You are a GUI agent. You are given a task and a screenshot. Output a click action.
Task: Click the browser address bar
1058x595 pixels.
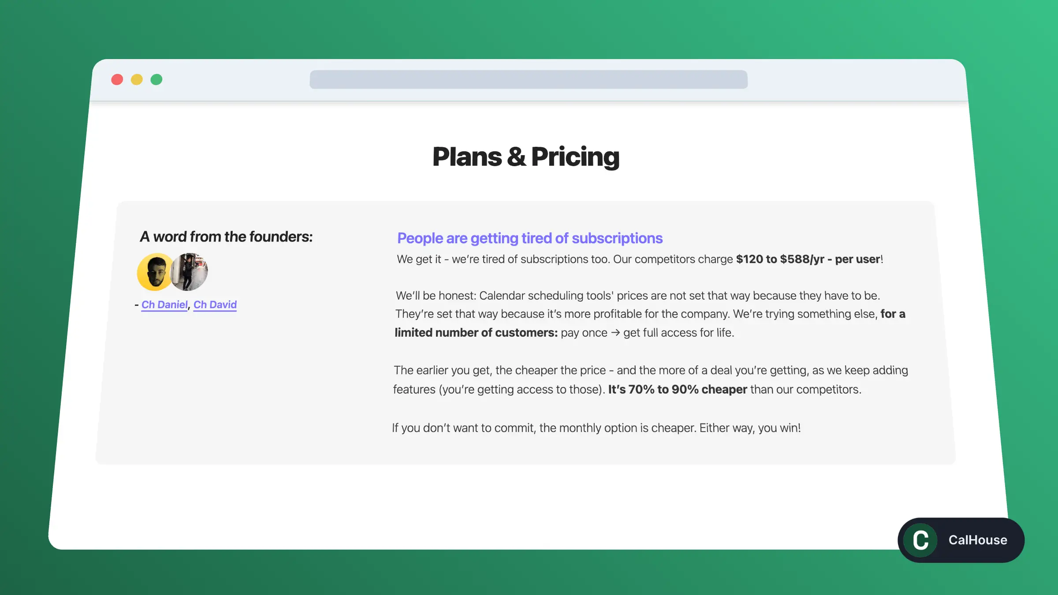529,80
